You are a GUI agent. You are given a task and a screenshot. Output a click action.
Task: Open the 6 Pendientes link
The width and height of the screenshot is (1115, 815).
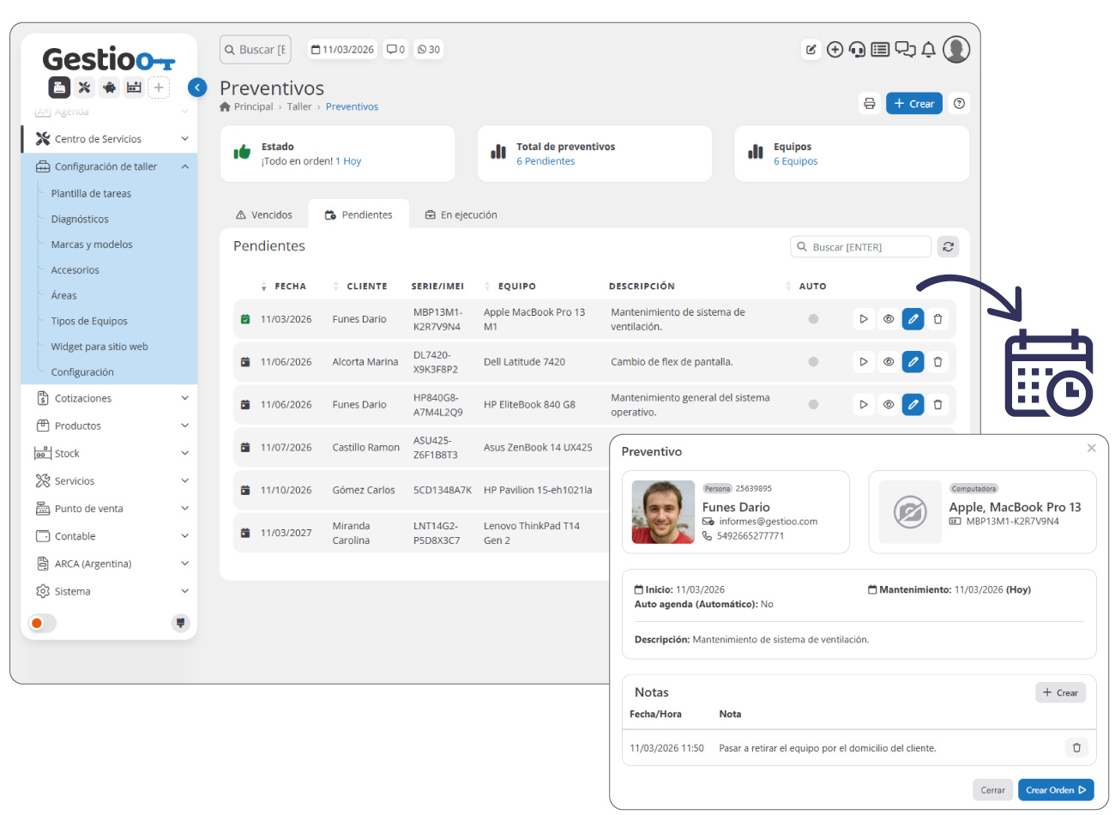(x=545, y=161)
